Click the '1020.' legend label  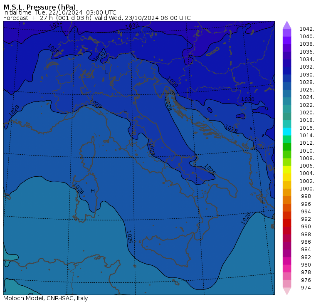(307, 112)
